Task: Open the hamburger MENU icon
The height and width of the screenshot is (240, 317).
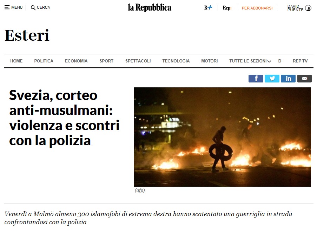Action: click(x=7, y=7)
